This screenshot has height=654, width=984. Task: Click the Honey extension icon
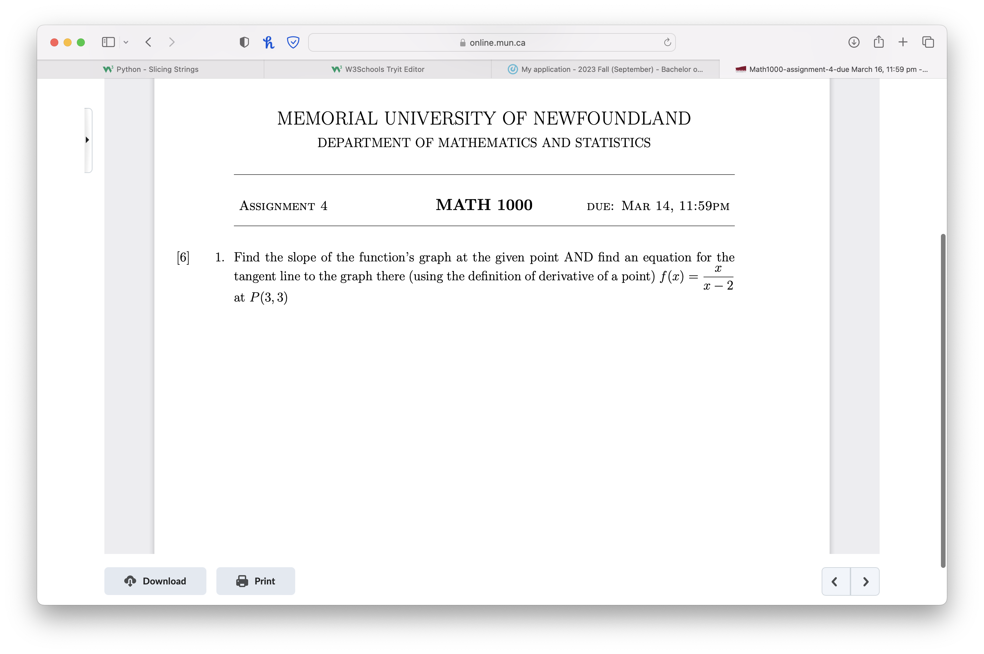tap(269, 42)
